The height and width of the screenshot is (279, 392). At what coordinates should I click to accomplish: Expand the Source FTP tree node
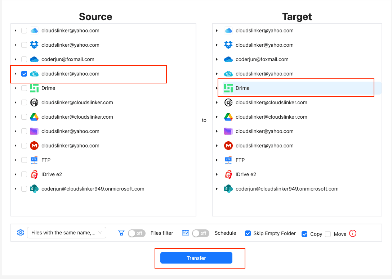tap(15, 160)
